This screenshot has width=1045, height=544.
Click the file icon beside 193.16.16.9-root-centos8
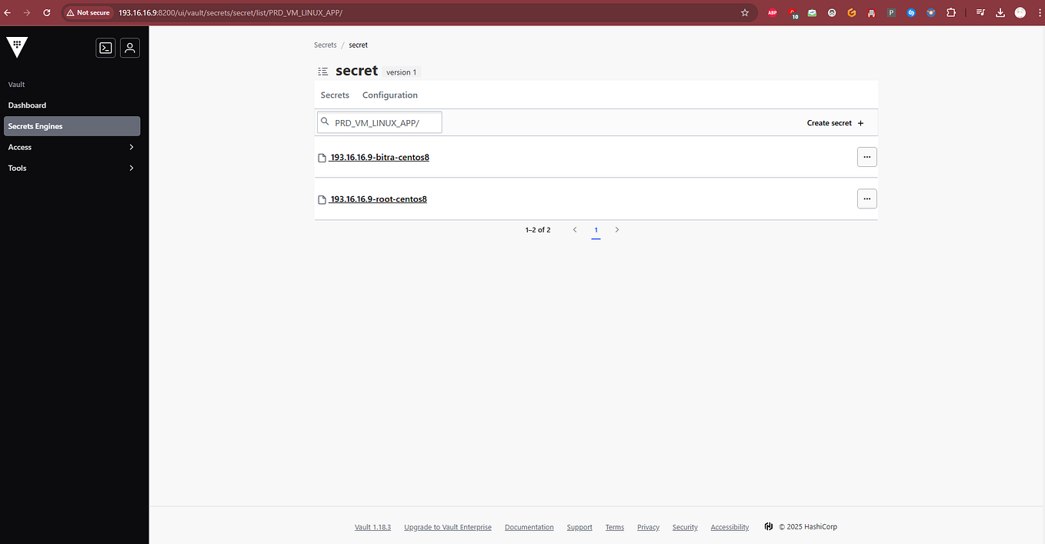tap(322, 199)
